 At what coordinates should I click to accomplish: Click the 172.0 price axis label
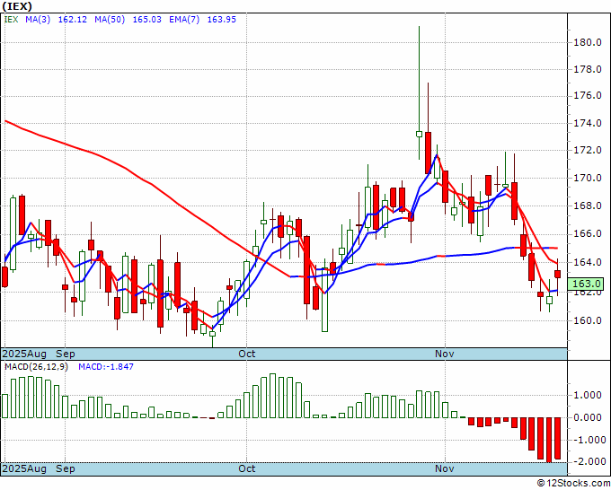click(588, 150)
